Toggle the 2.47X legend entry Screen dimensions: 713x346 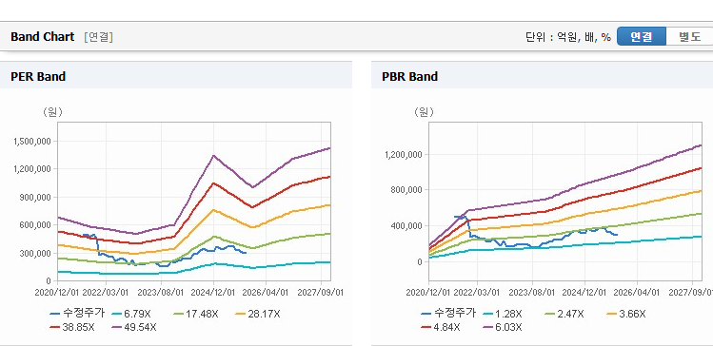(564, 314)
